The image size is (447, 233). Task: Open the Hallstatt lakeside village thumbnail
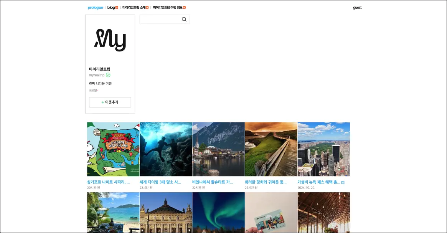tap(219, 149)
